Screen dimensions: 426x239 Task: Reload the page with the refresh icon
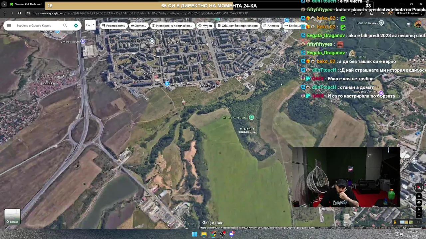(20, 13)
